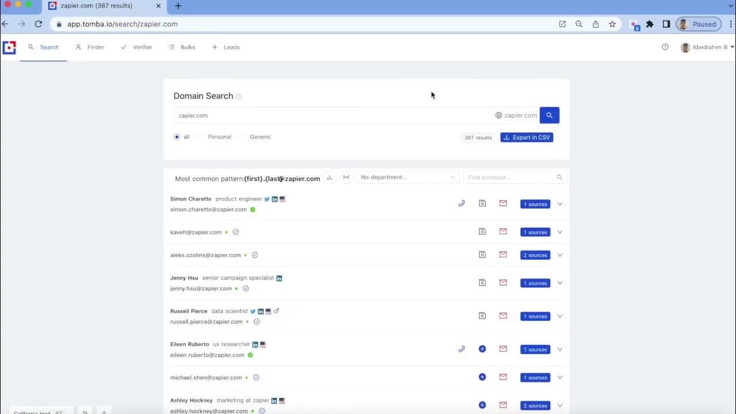Viewport: 736px width, 414px height.
Task: Click the Tomba logo icon
Action: pyautogui.click(x=9, y=47)
